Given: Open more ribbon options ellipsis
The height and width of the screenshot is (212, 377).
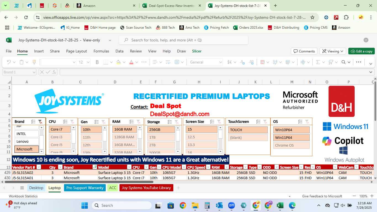Looking at the screenshot, I should pos(359,62).
